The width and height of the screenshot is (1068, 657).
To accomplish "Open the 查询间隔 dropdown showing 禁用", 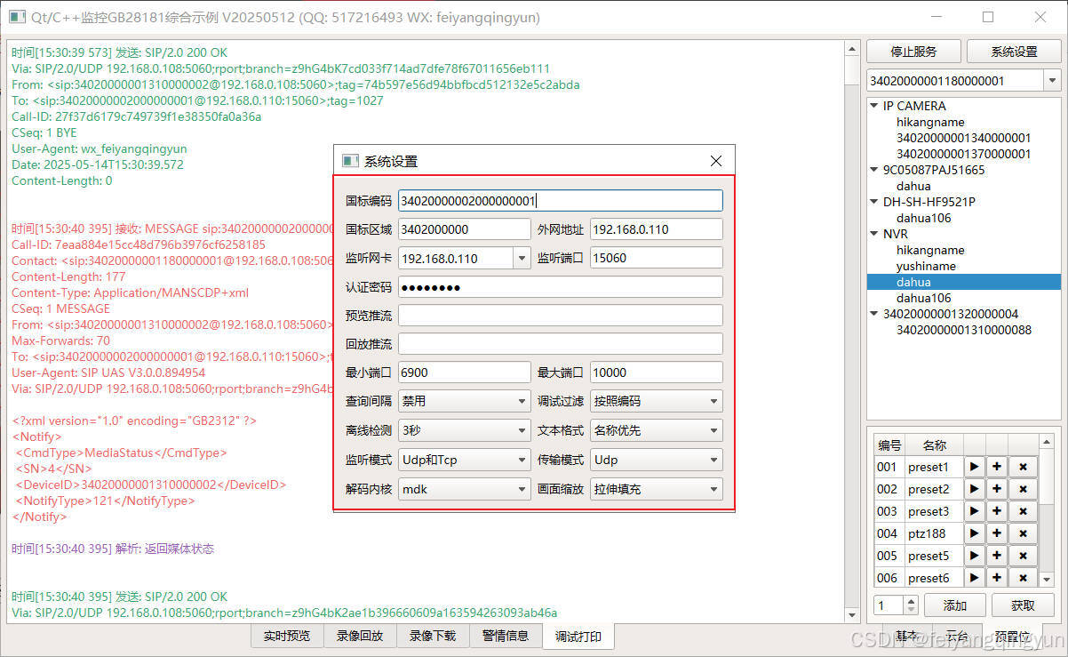I will [464, 401].
